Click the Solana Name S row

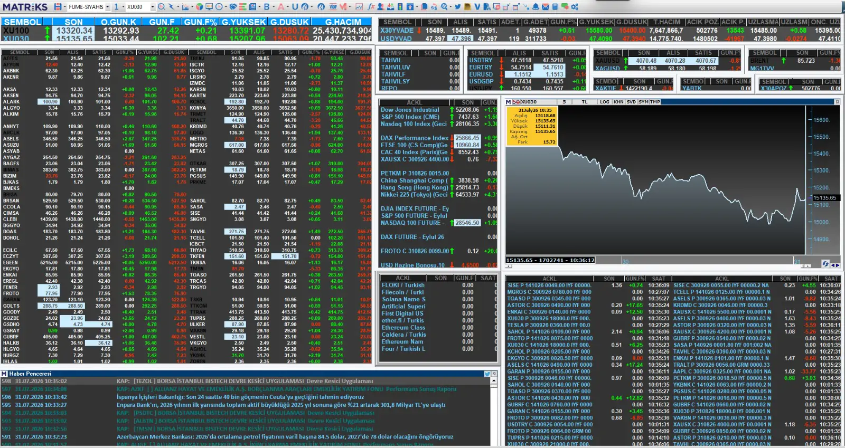[x=438, y=299]
